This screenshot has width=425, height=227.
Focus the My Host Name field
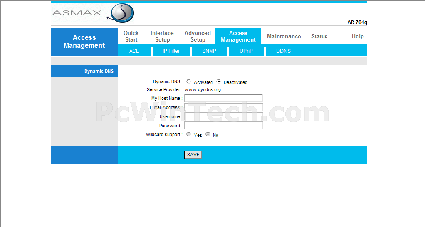[x=224, y=98]
